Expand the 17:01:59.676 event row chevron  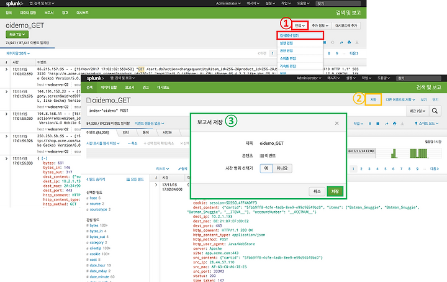(7, 91)
